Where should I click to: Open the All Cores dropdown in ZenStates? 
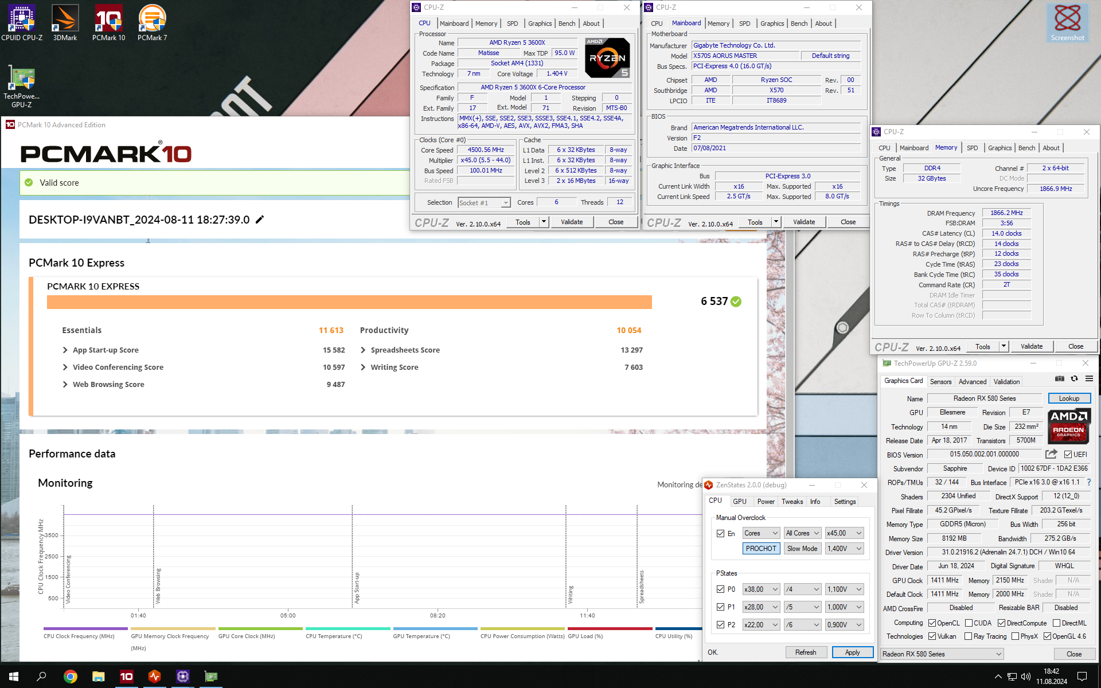(x=802, y=533)
